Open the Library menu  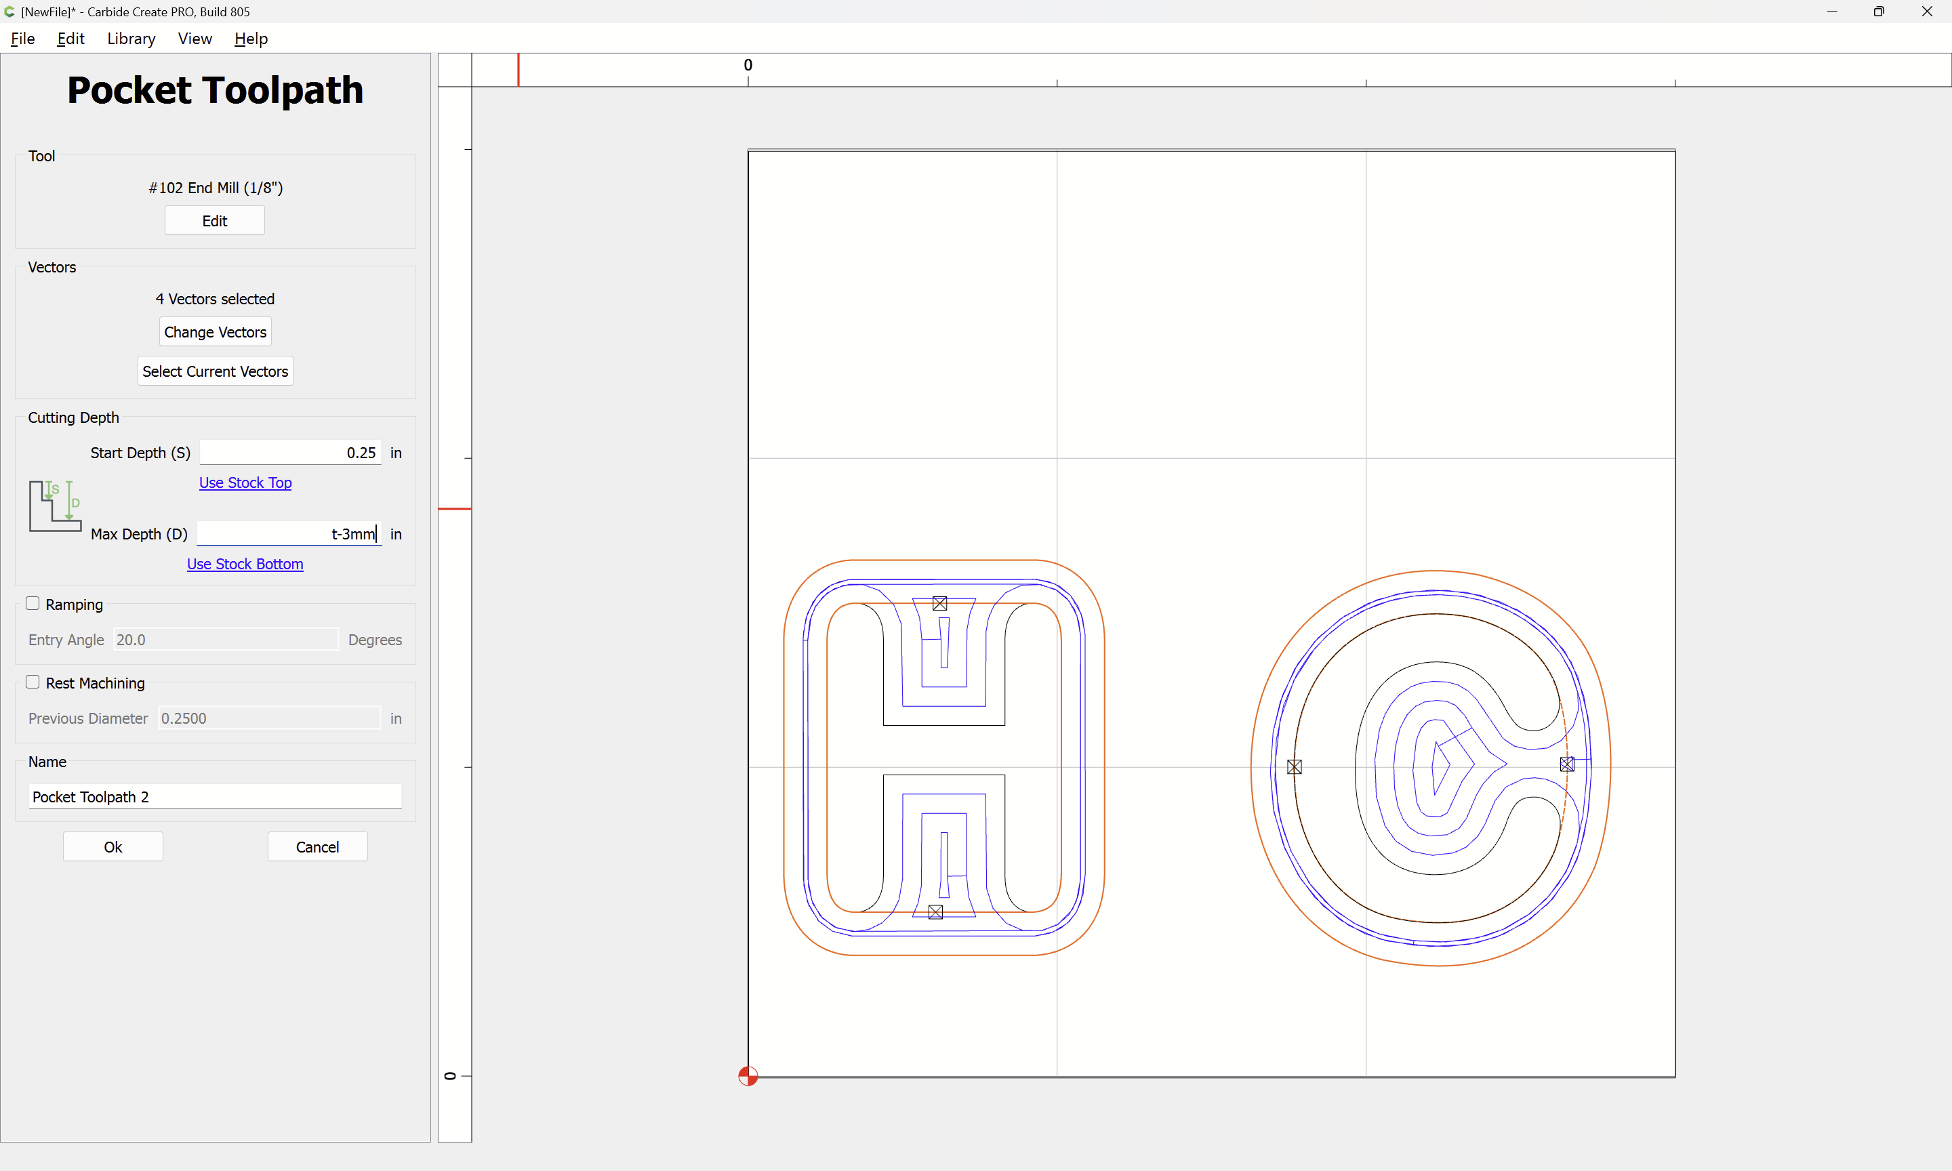click(131, 39)
